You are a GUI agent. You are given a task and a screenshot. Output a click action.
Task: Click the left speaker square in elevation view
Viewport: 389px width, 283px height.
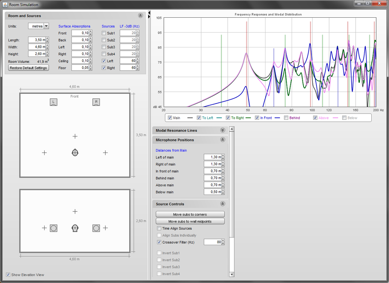pos(53,228)
